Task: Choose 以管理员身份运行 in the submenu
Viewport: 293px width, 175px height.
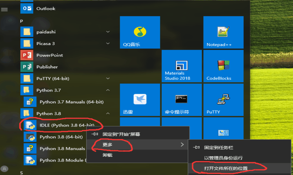Action: point(239,158)
